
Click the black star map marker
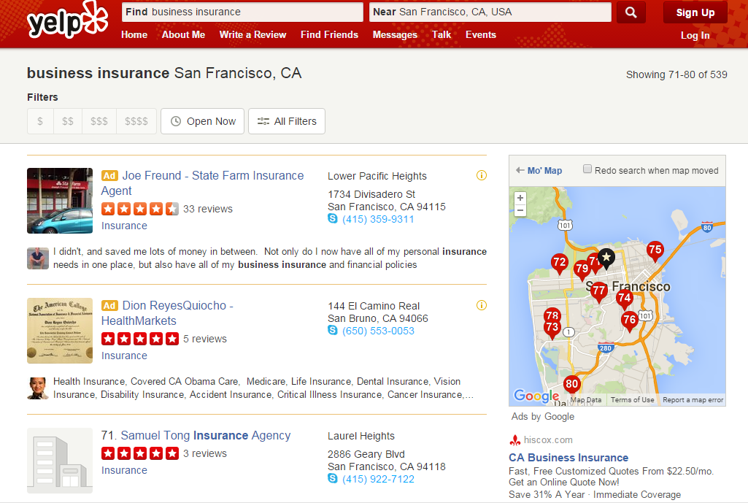pyautogui.click(x=606, y=258)
